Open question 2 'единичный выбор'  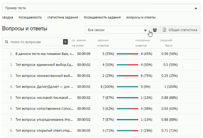44,65
